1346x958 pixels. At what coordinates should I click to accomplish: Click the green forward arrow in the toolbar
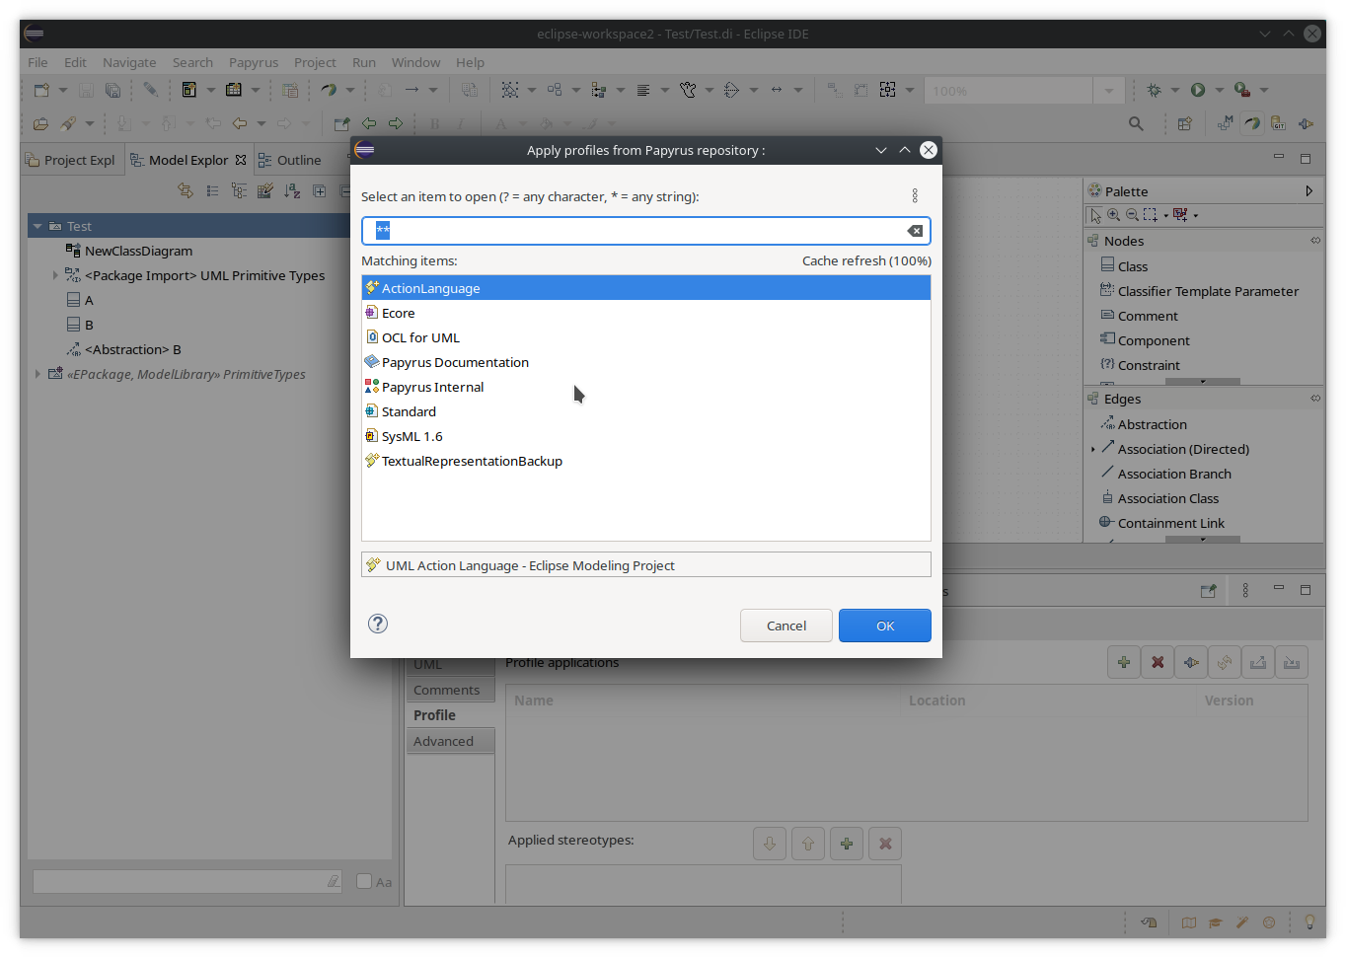click(396, 123)
